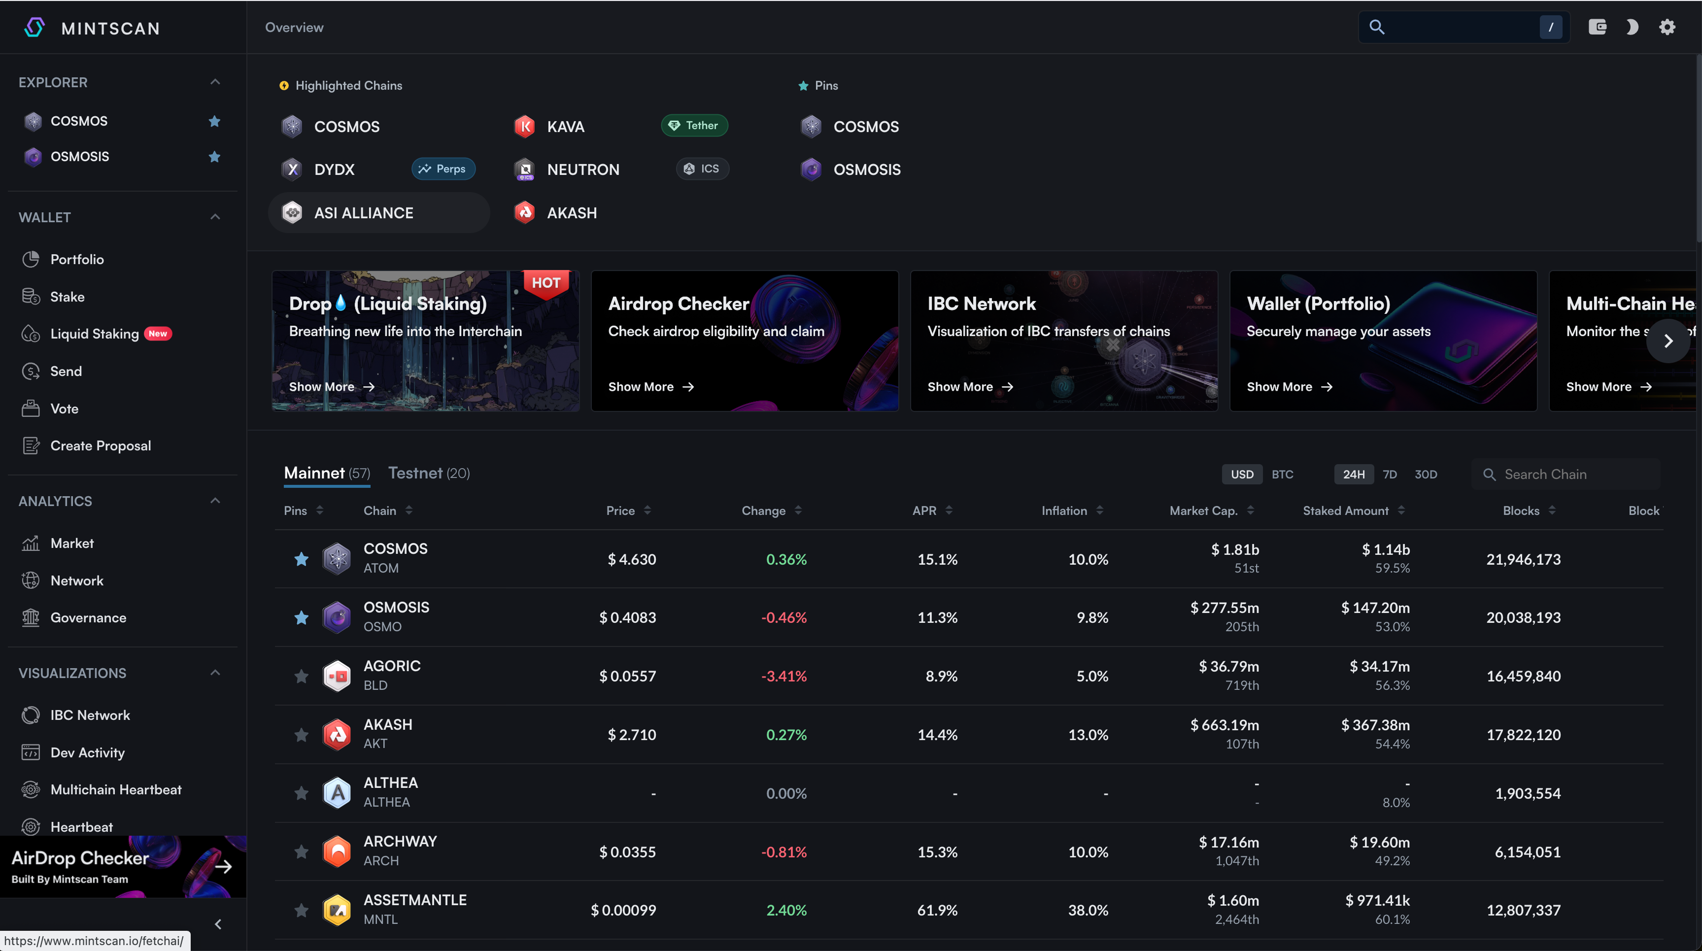
Task: Sort table by Price column
Action: (628, 510)
